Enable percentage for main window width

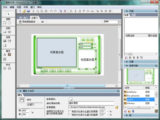coord(70,112)
